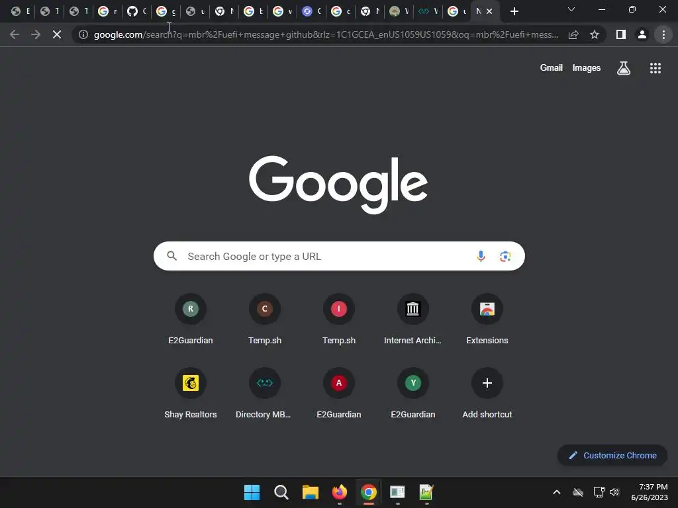Open File Explorer from taskbar

pyautogui.click(x=310, y=492)
